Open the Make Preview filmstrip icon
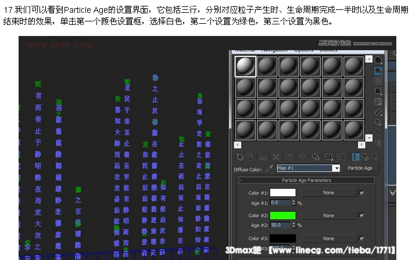 (378, 112)
